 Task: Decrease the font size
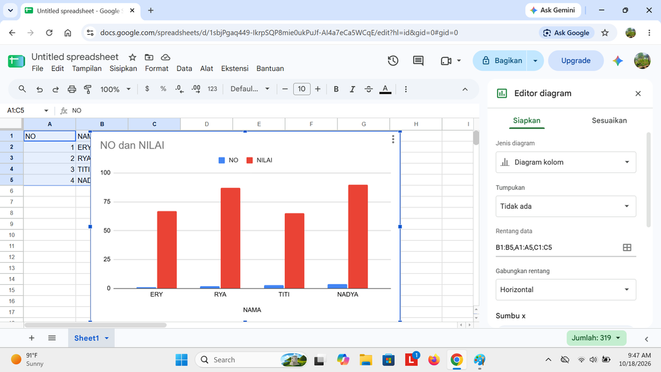tap(285, 89)
